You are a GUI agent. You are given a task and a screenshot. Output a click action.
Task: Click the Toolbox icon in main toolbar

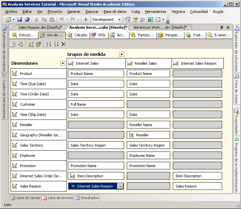tap(143, 20)
